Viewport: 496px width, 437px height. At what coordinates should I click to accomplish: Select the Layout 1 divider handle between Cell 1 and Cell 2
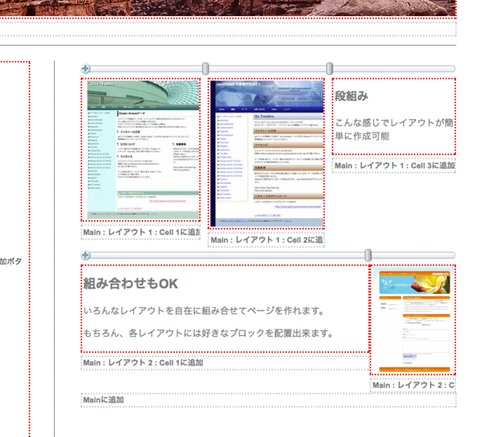click(205, 69)
